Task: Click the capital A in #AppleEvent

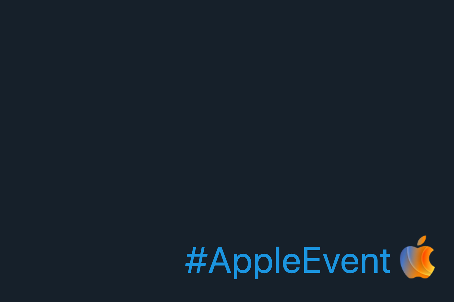Action: click(x=220, y=261)
